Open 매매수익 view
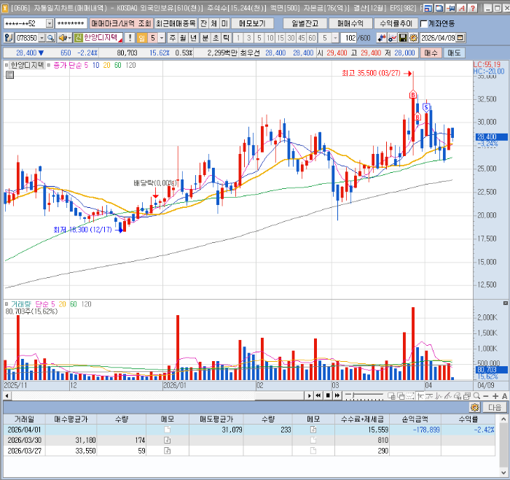The image size is (510, 480). tap(350, 23)
